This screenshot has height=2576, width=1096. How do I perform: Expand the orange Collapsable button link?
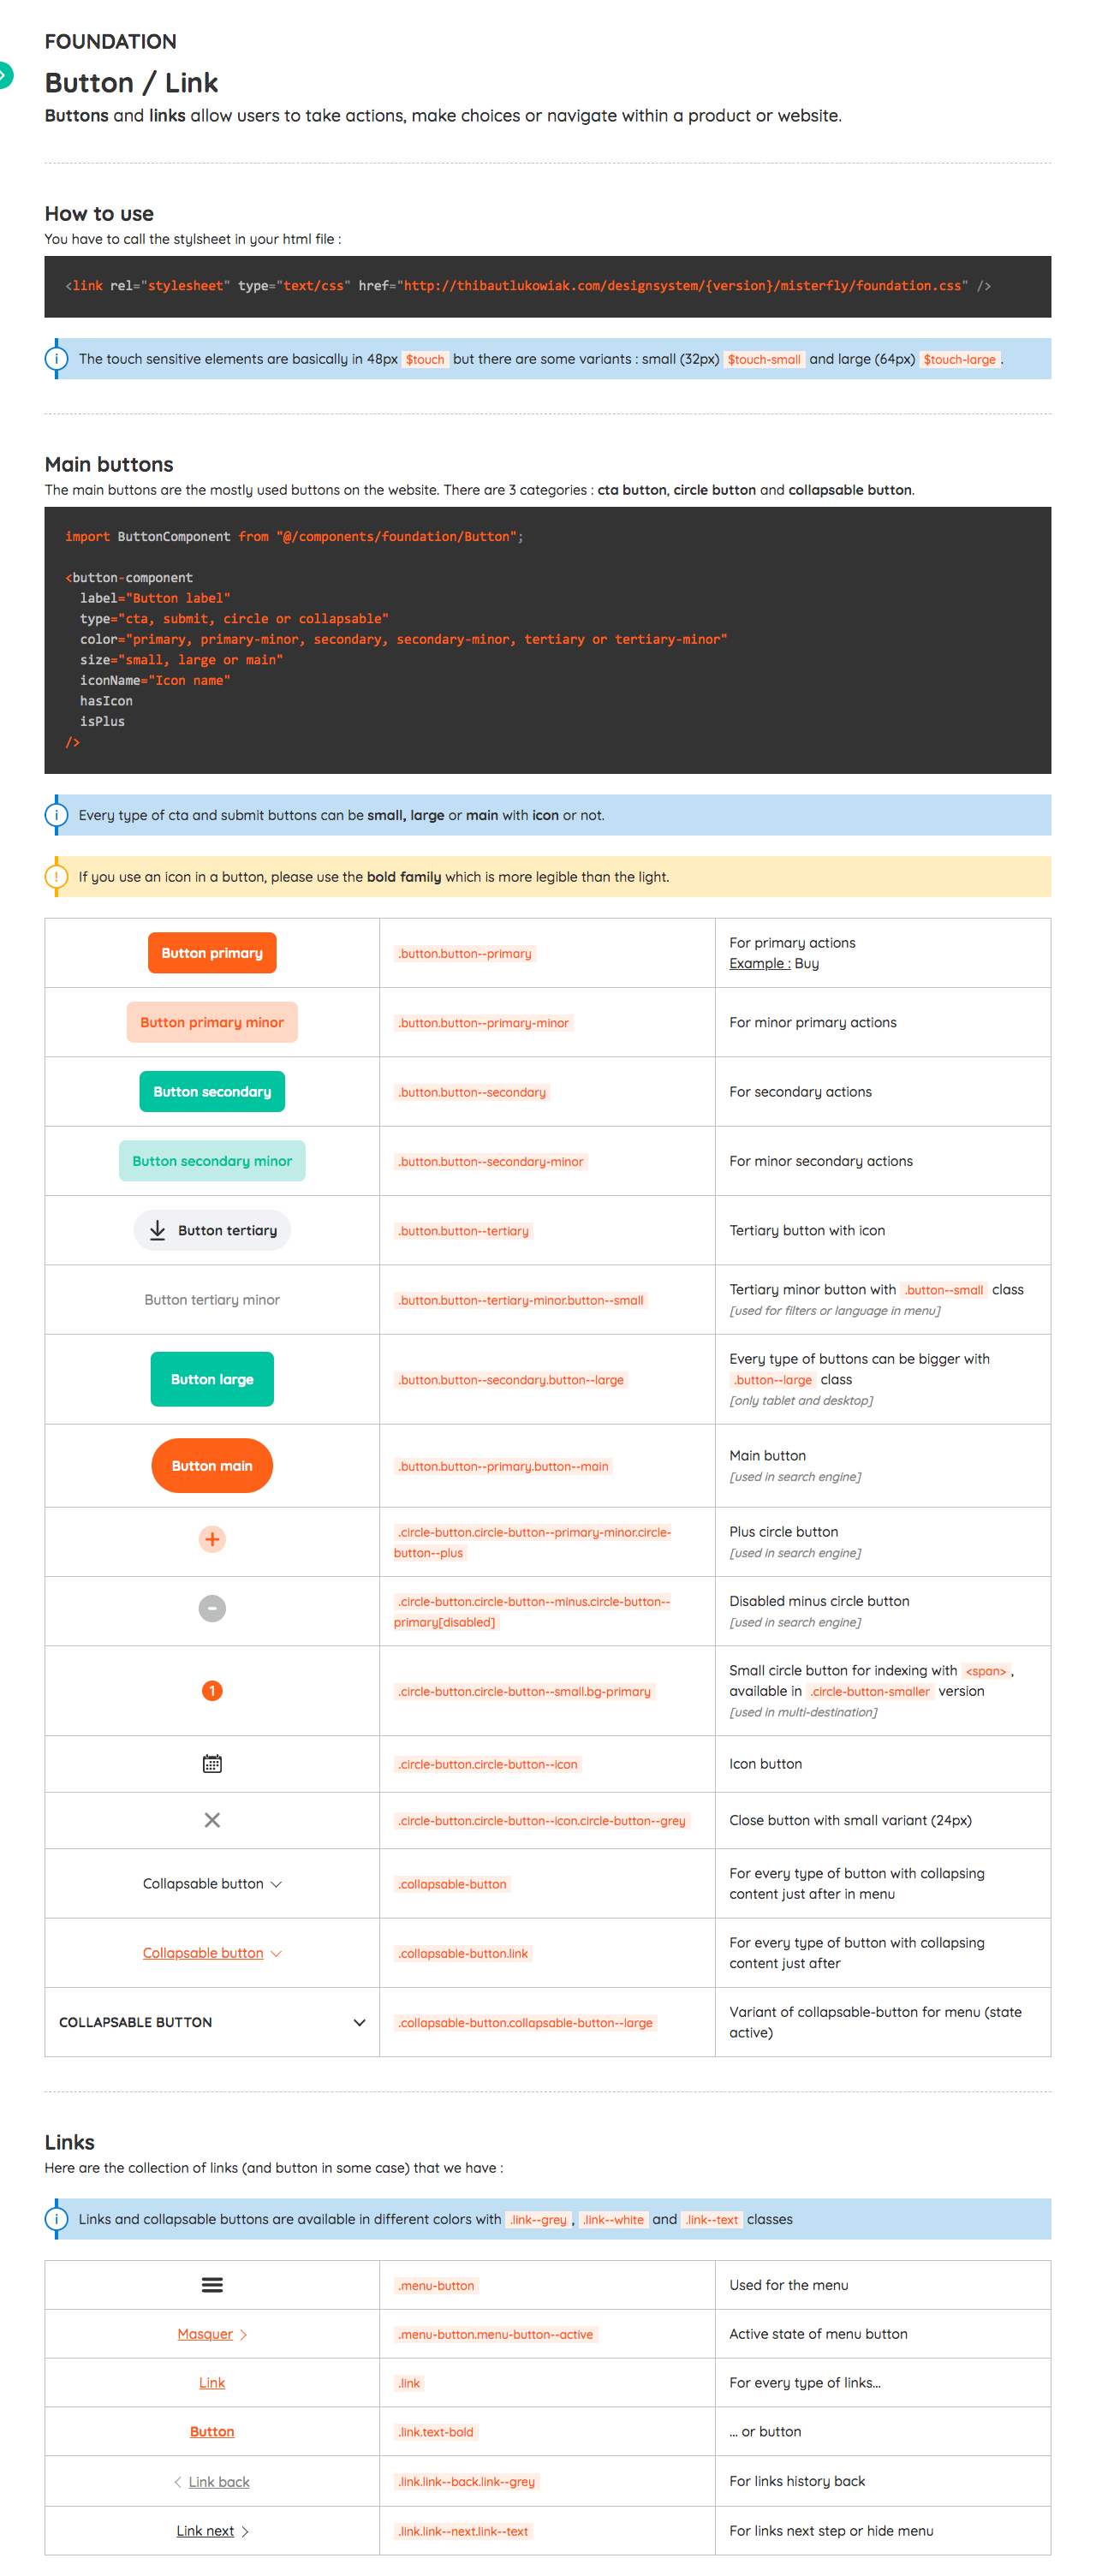point(212,1952)
